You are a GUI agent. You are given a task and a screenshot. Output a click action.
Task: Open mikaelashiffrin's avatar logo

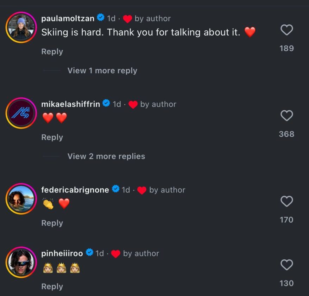21,113
